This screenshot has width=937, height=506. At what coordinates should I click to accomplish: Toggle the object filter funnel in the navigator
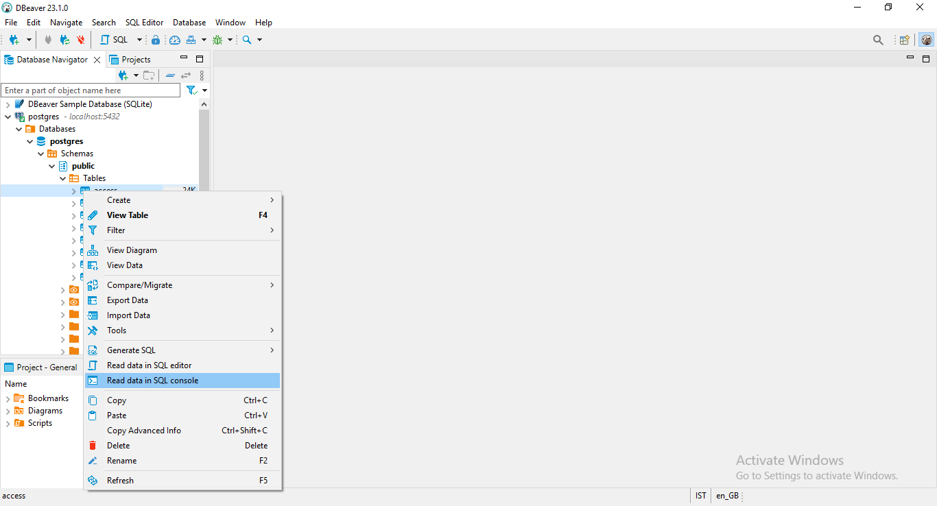[x=191, y=90]
